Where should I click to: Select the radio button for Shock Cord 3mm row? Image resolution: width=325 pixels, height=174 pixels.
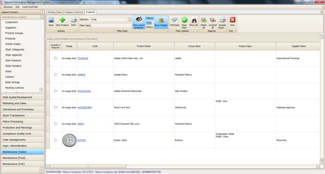[x=55, y=107]
